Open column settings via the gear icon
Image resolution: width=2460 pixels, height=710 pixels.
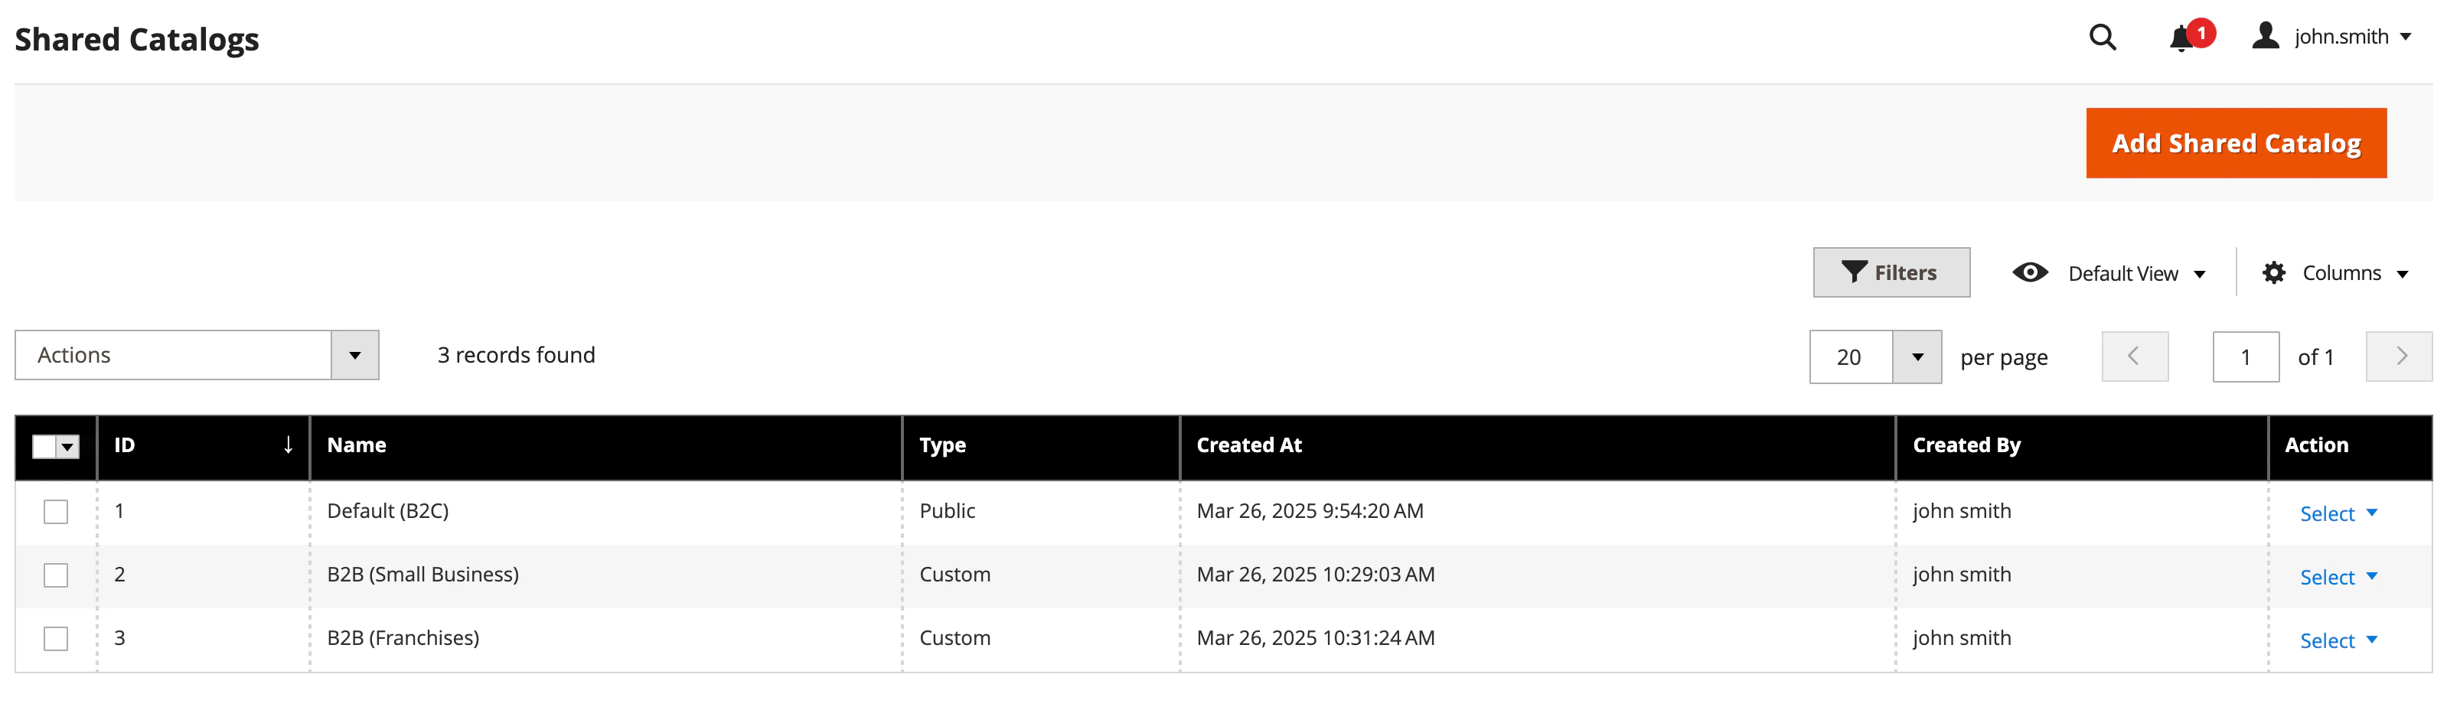coord(2275,272)
